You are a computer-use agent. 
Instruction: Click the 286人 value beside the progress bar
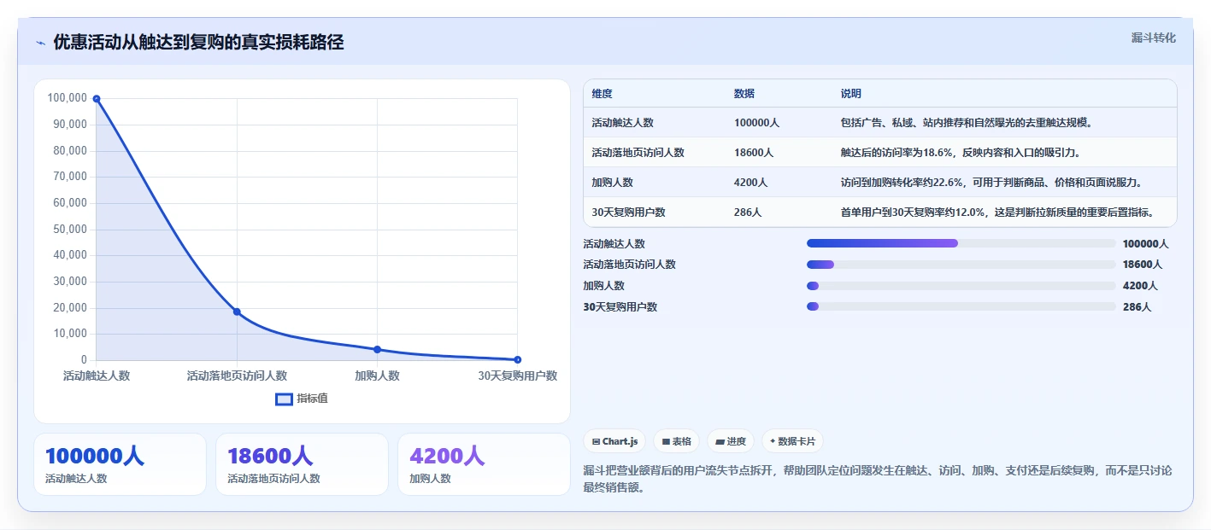[1137, 307]
